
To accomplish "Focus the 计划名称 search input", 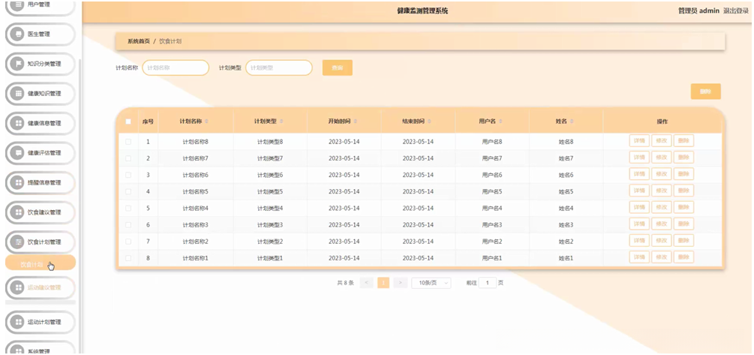I will pyautogui.click(x=176, y=68).
